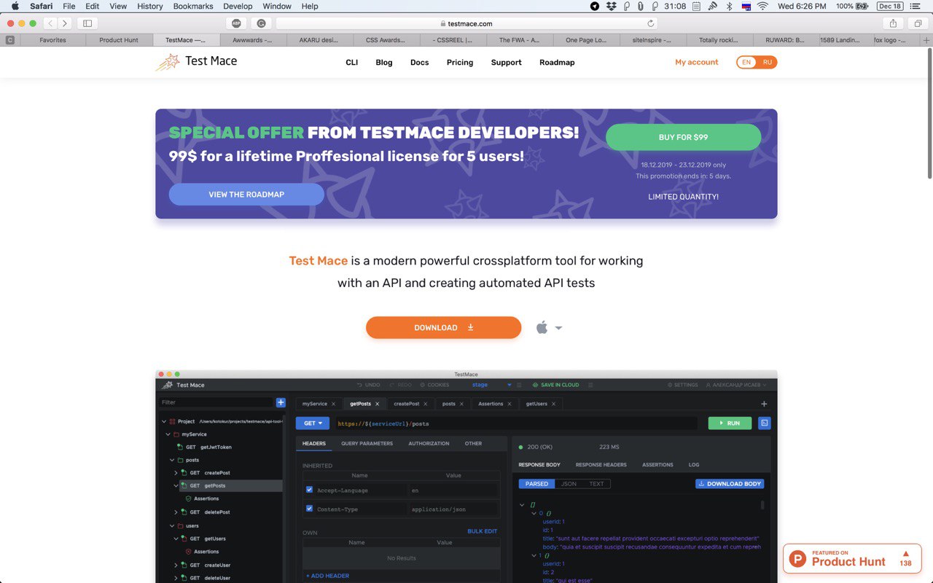The width and height of the screenshot is (933, 583).
Task: Click the Filter field in TestMace preview
Action: pyautogui.click(x=216, y=402)
